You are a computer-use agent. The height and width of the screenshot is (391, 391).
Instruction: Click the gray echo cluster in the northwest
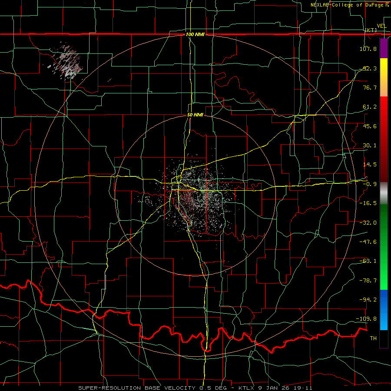[x=67, y=62]
